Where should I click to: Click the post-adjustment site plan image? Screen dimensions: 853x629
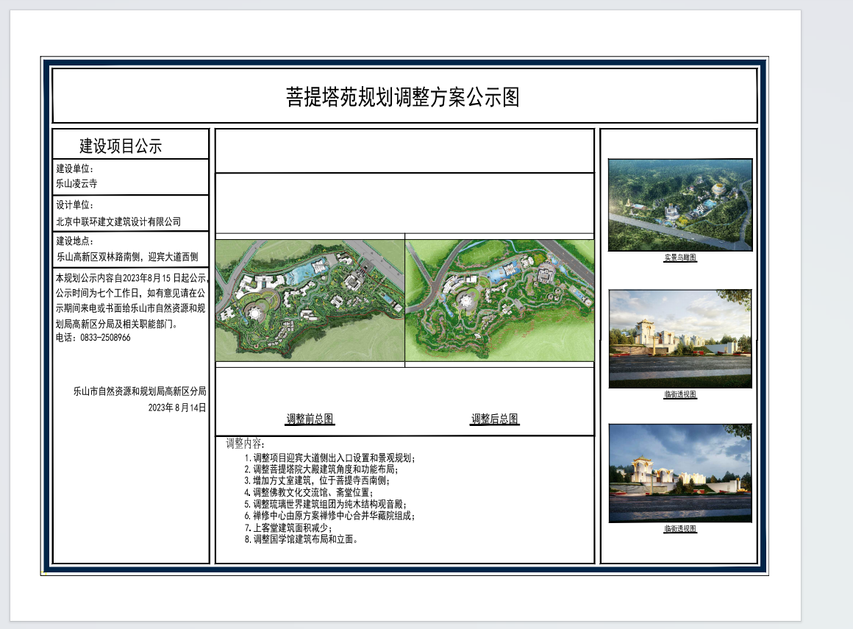[499, 300]
